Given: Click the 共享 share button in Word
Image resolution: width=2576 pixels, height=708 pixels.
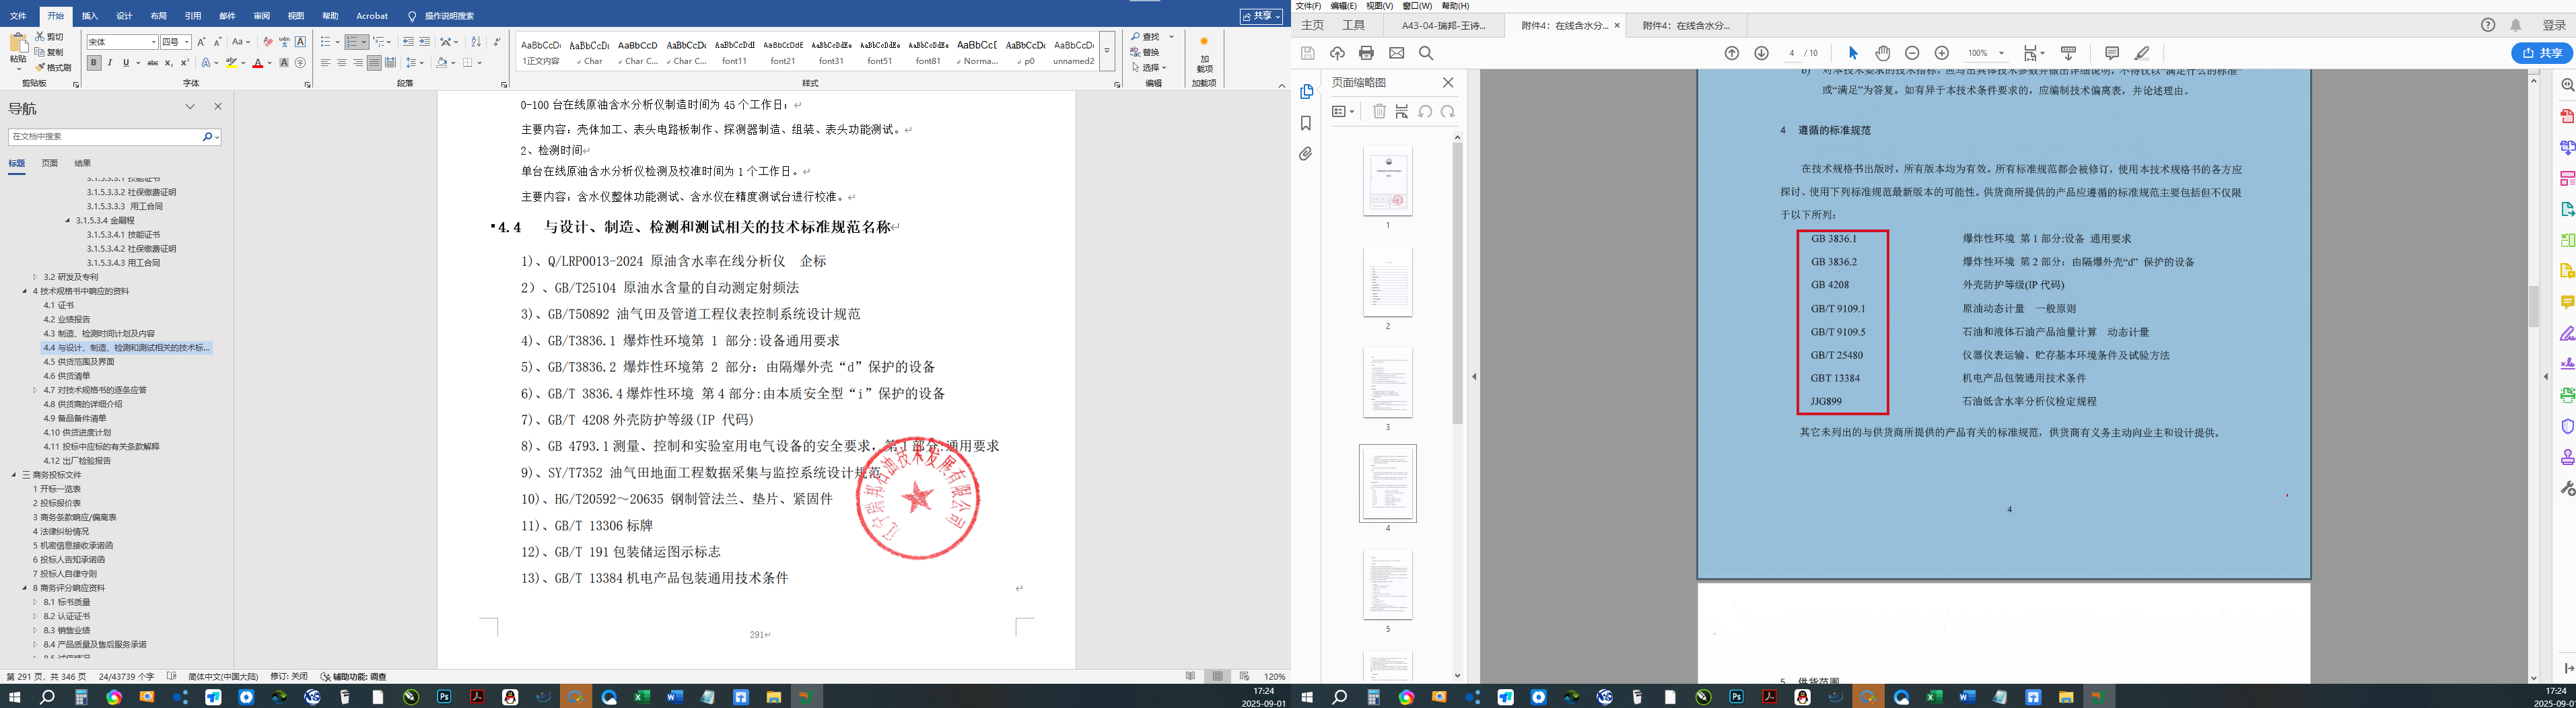Looking at the screenshot, I should pos(1262,16).
